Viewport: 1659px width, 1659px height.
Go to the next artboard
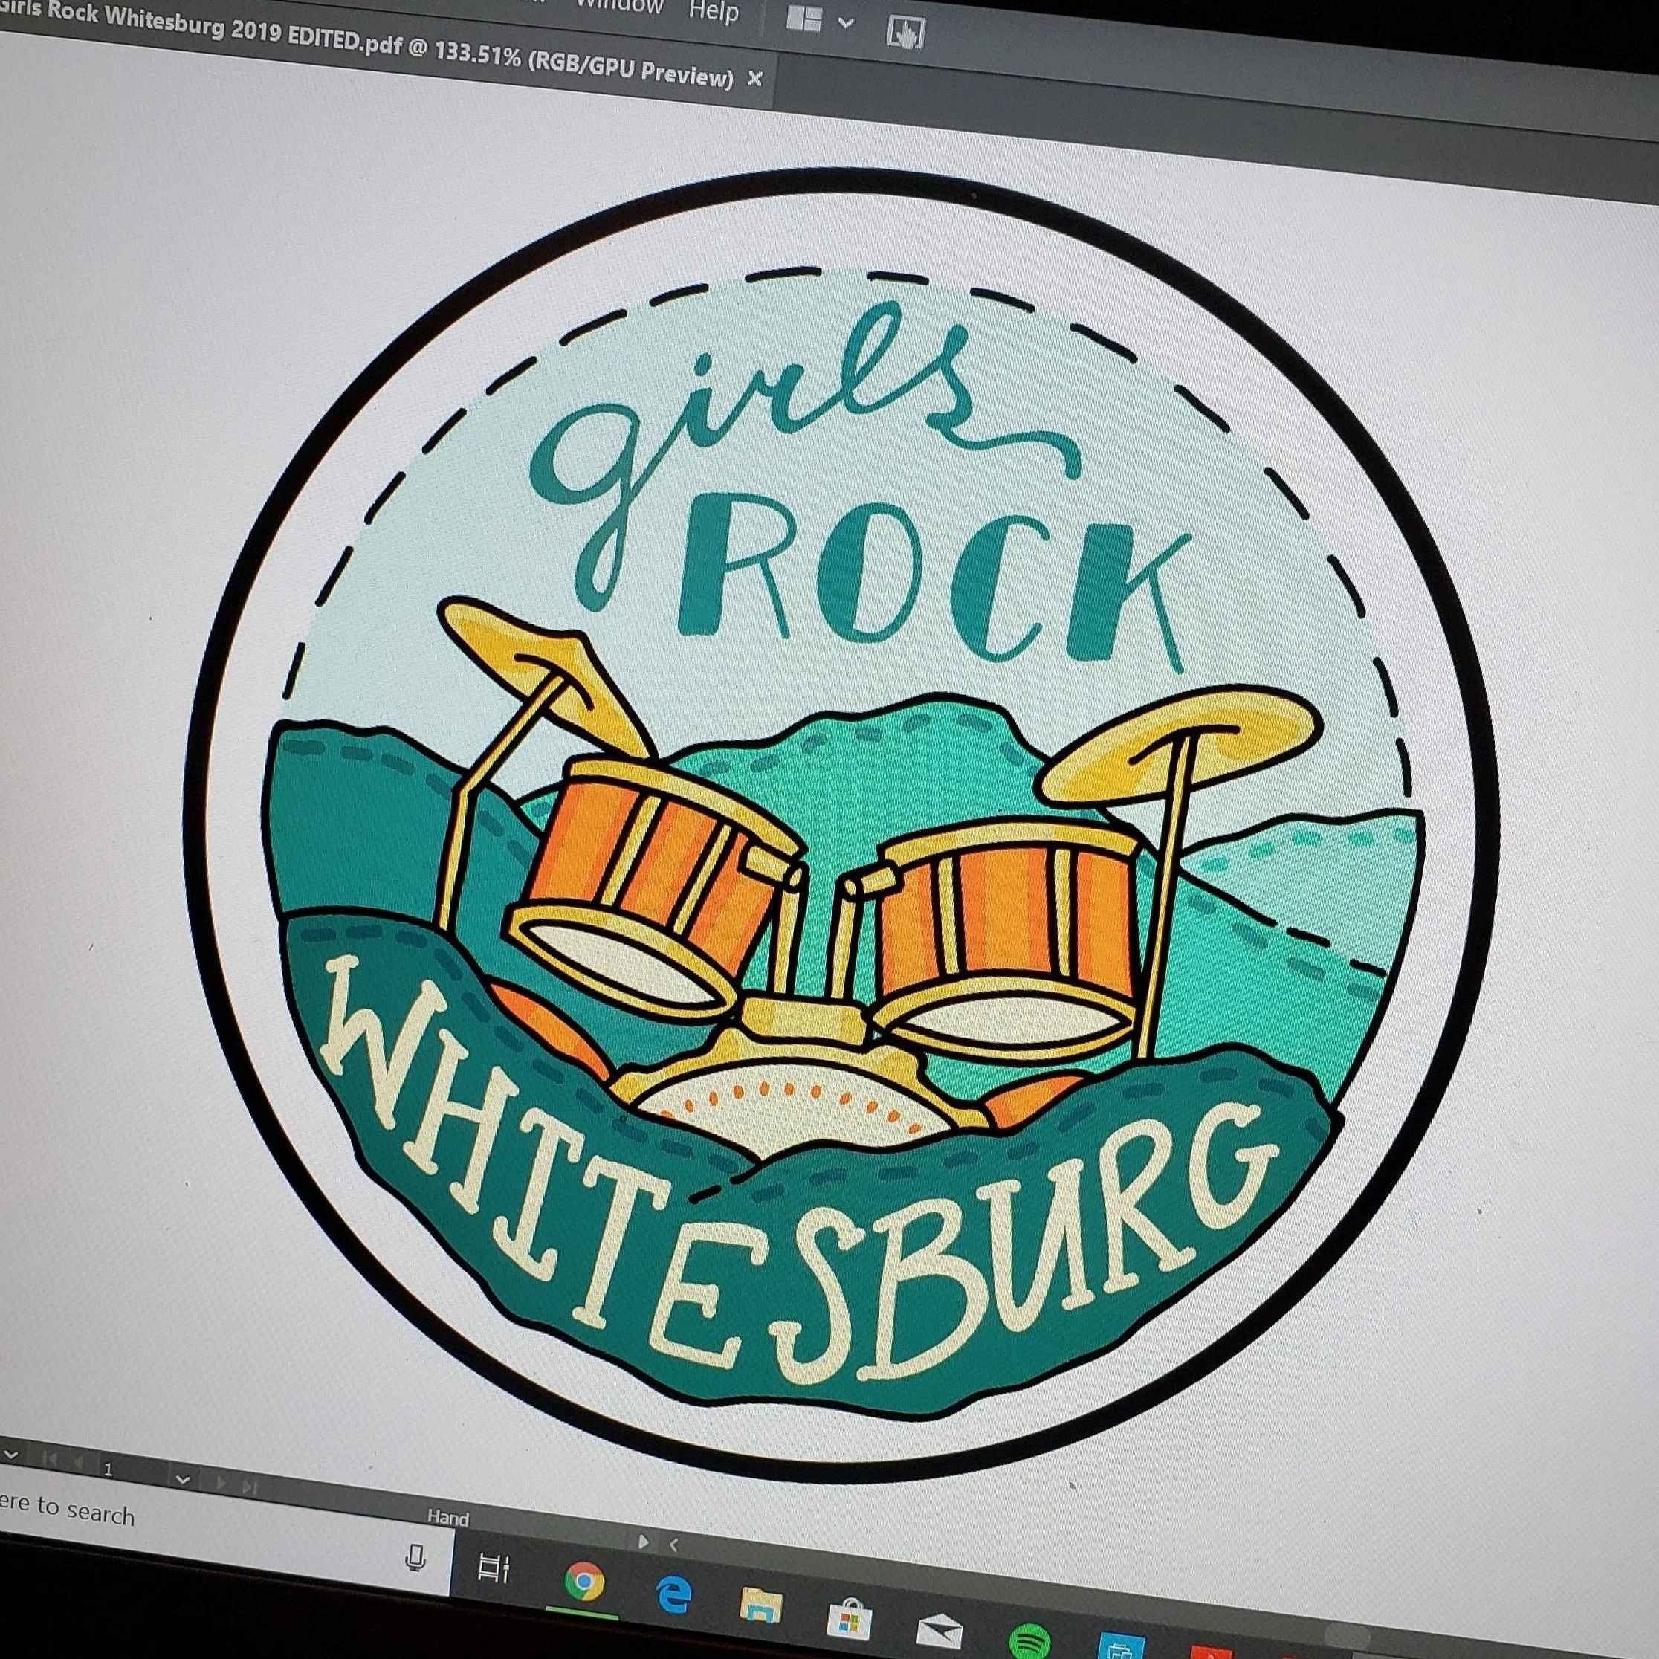click(221, 1483)
